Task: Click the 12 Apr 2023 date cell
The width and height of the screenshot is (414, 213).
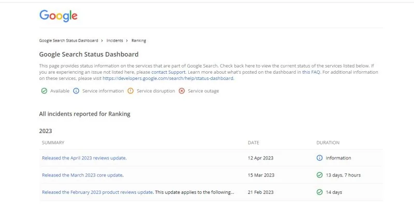Action: point(261,158)
